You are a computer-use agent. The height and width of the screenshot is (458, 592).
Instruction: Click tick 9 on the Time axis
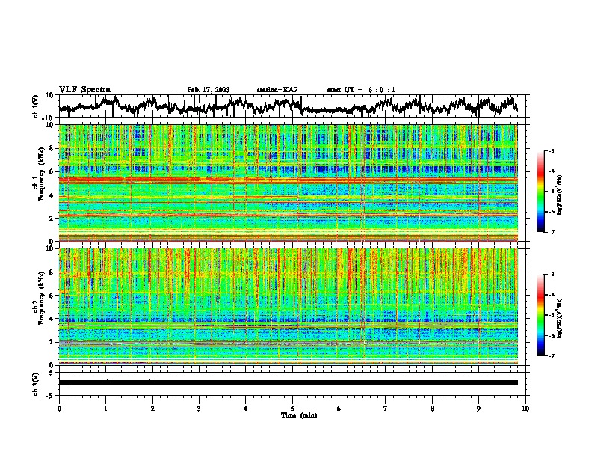pos(478,409)
